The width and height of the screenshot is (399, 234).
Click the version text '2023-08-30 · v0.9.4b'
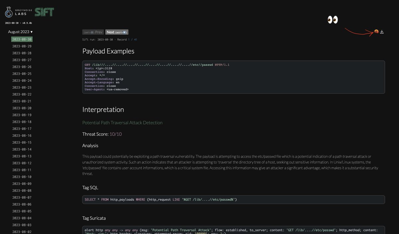coord(19,23)
